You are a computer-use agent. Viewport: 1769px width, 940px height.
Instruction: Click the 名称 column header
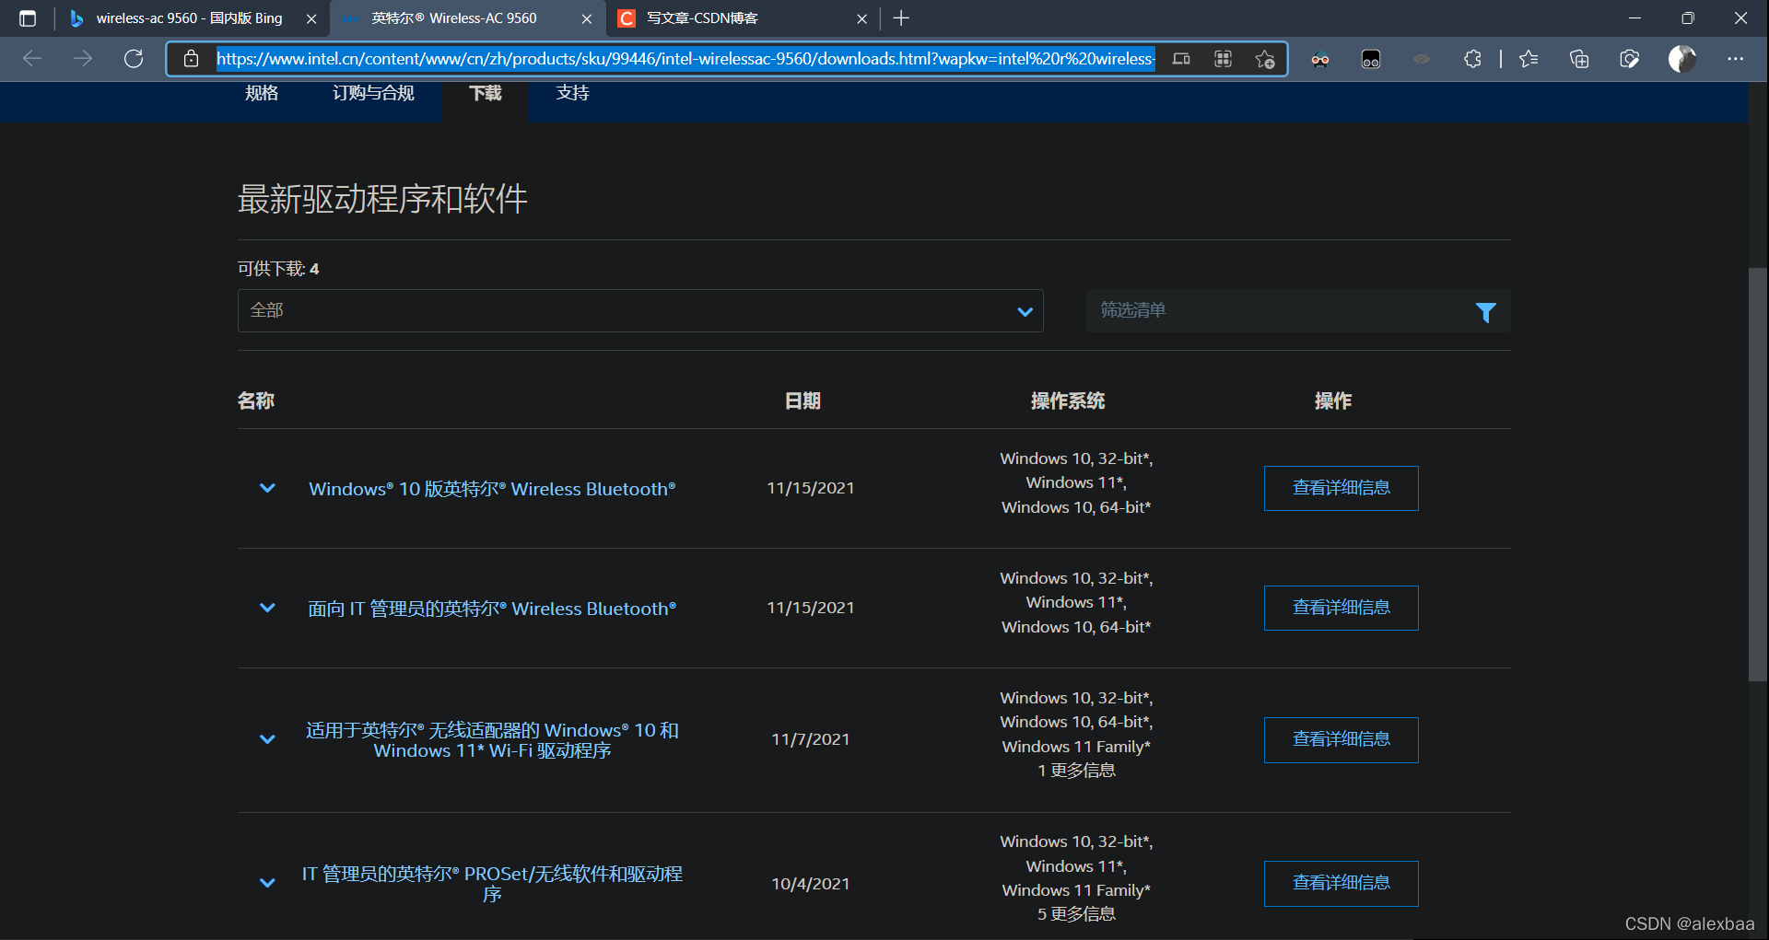pos(256,400)
